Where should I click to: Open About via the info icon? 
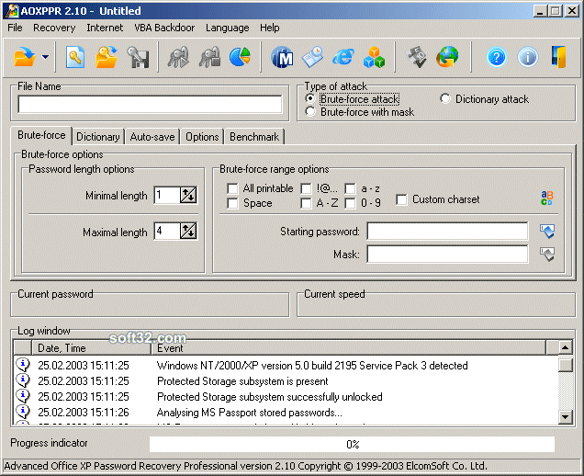(x=528, y=57)
